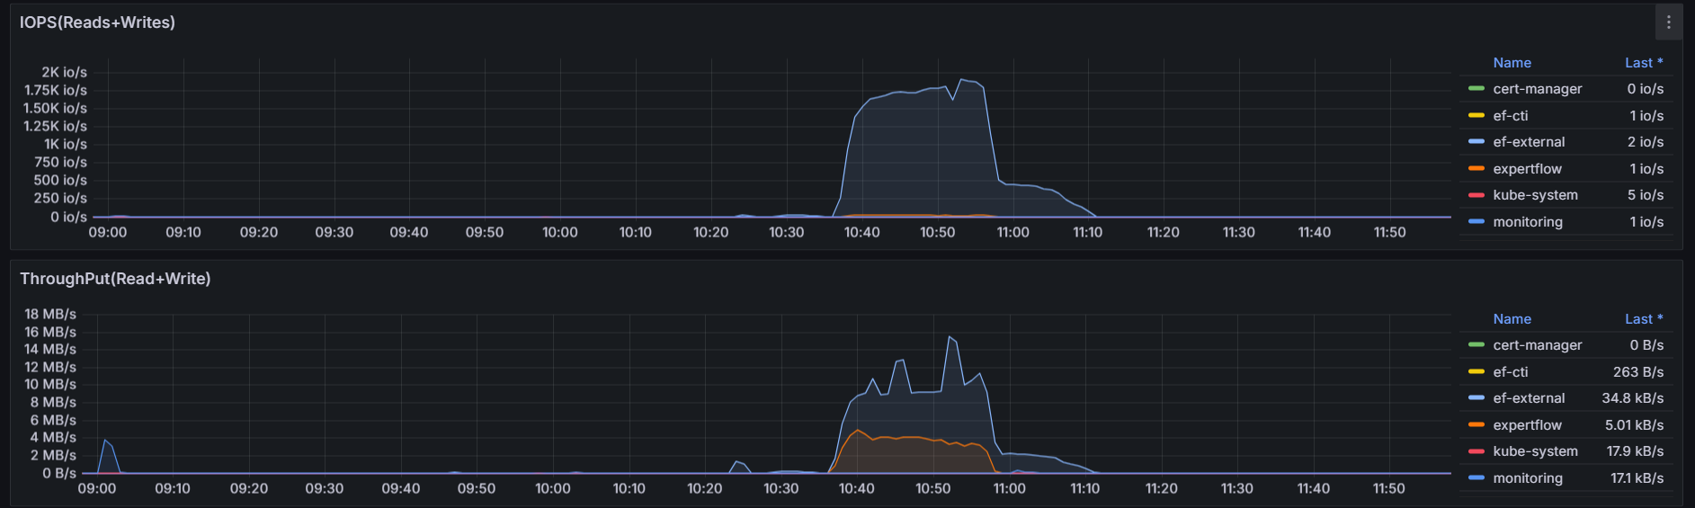Click the red kube-system series color in ThroughPut legend

pyautogui.click(x=1476, y=451)
